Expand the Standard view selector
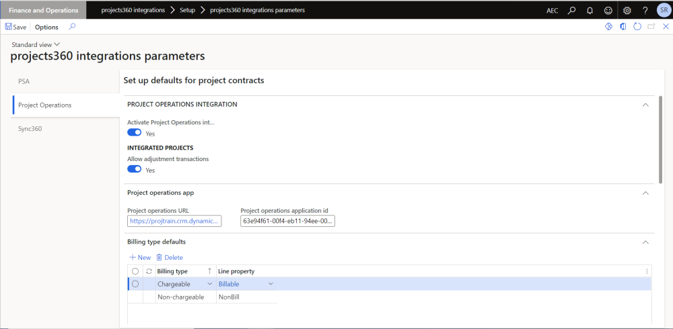 point(57,44)
